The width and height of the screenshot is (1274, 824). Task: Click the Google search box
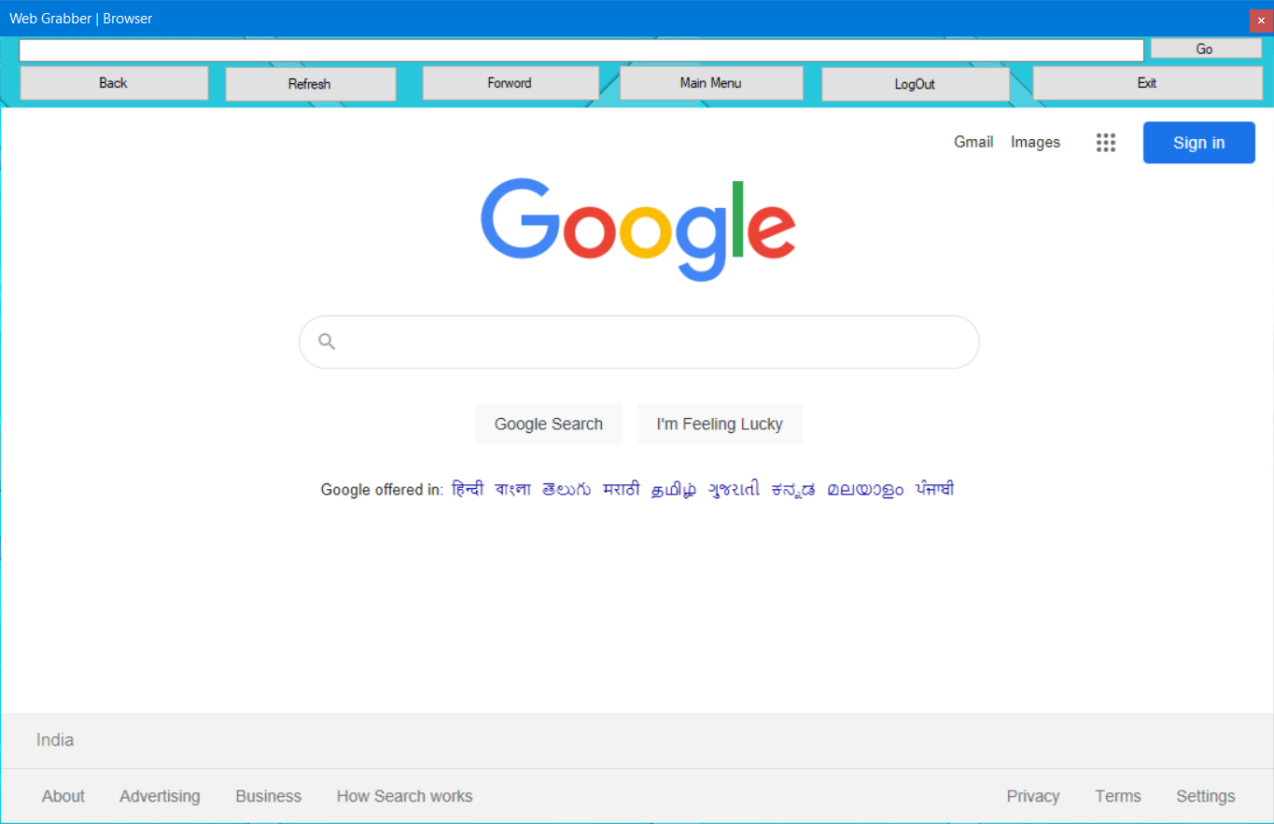pyautogui.click(x=638, y=342)
